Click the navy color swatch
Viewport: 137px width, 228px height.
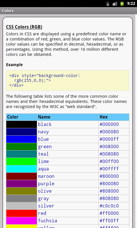tap(21, 132)
